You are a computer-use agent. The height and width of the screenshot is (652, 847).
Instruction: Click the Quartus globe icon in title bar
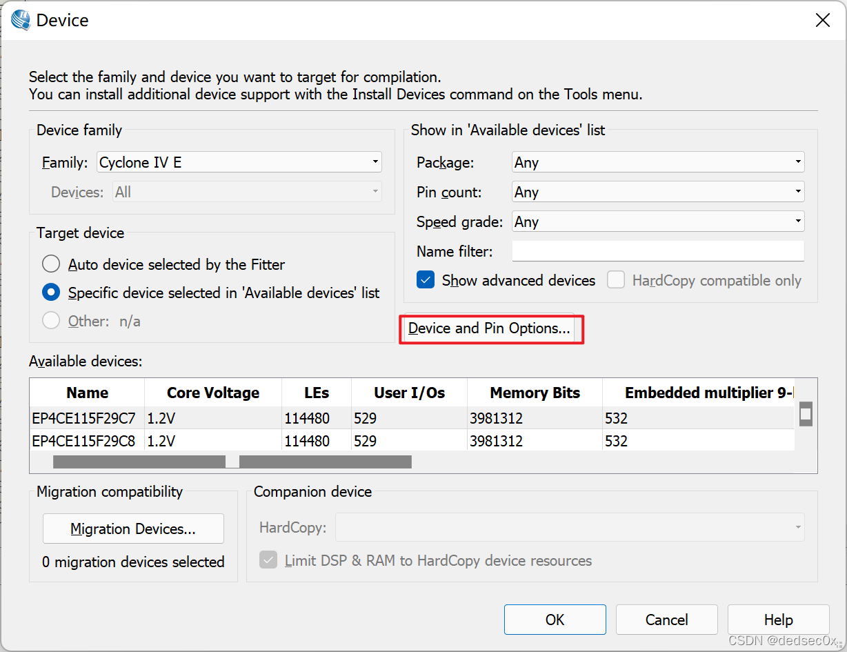click(21, 20)
